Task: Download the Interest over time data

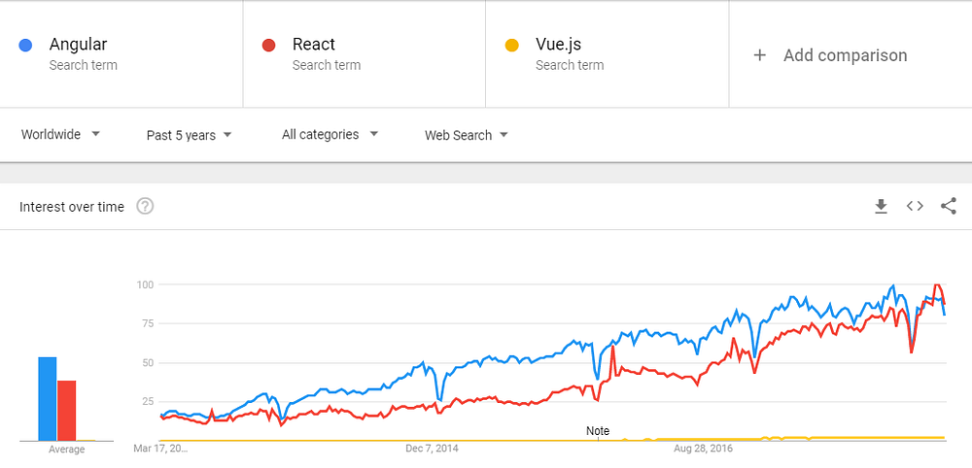Action: 881,206
